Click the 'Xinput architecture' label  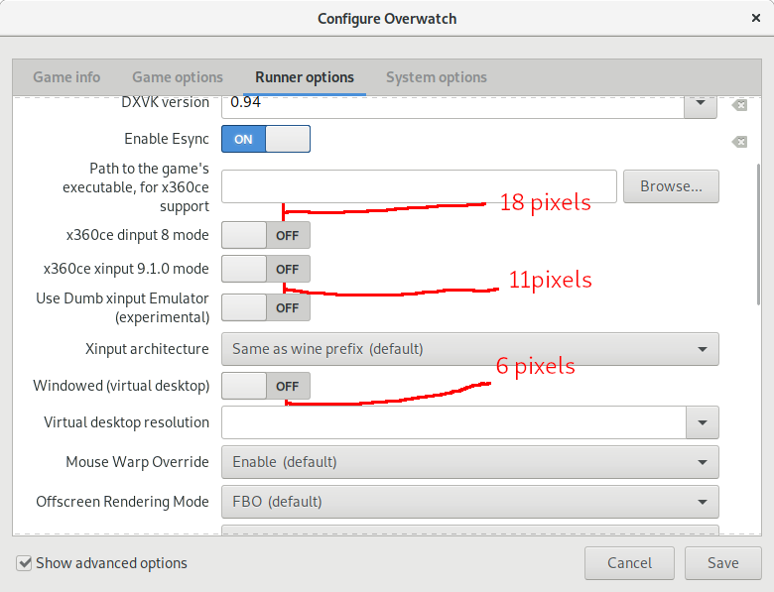pos(147,349)
